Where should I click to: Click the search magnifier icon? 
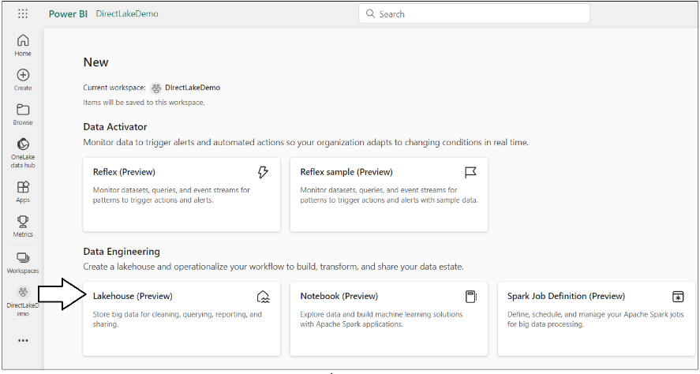tap(370, 14)
